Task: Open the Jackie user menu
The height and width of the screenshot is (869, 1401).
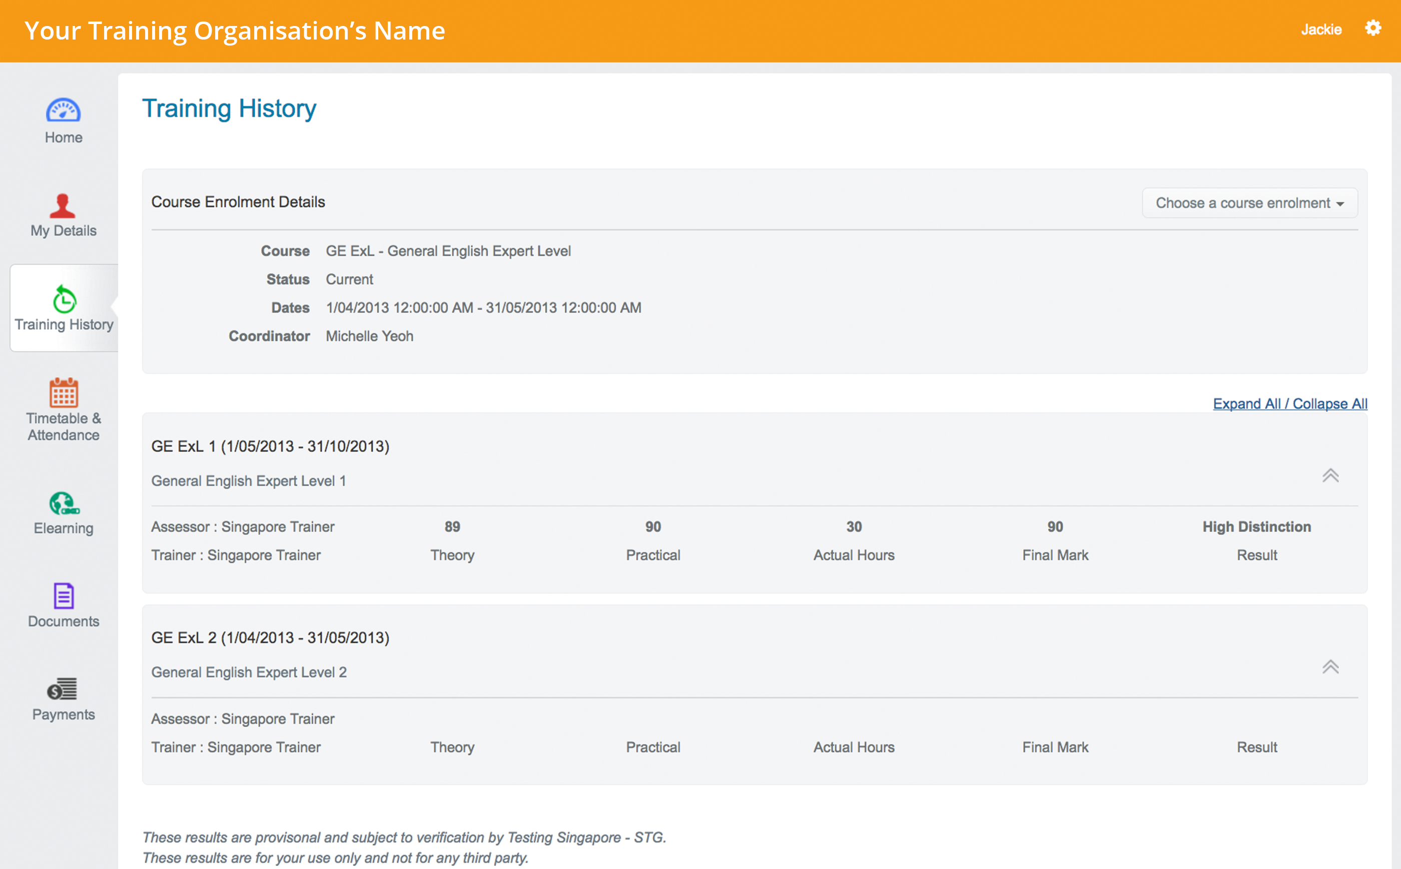Action: pyautogui.click(x=1322, y=29)
